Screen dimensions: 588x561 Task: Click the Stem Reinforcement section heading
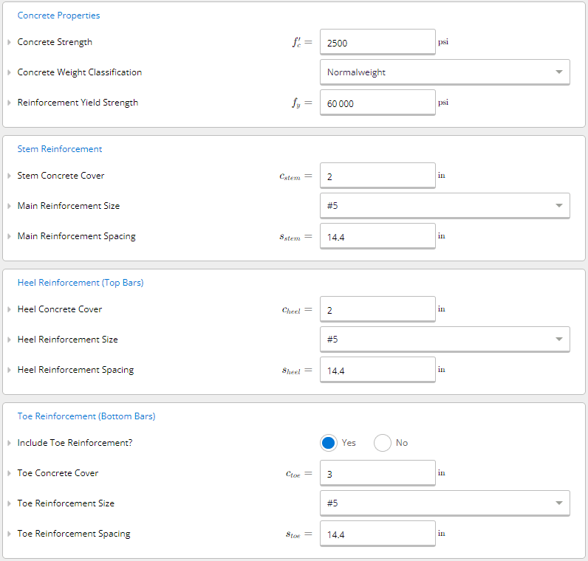tap(60, 149)
